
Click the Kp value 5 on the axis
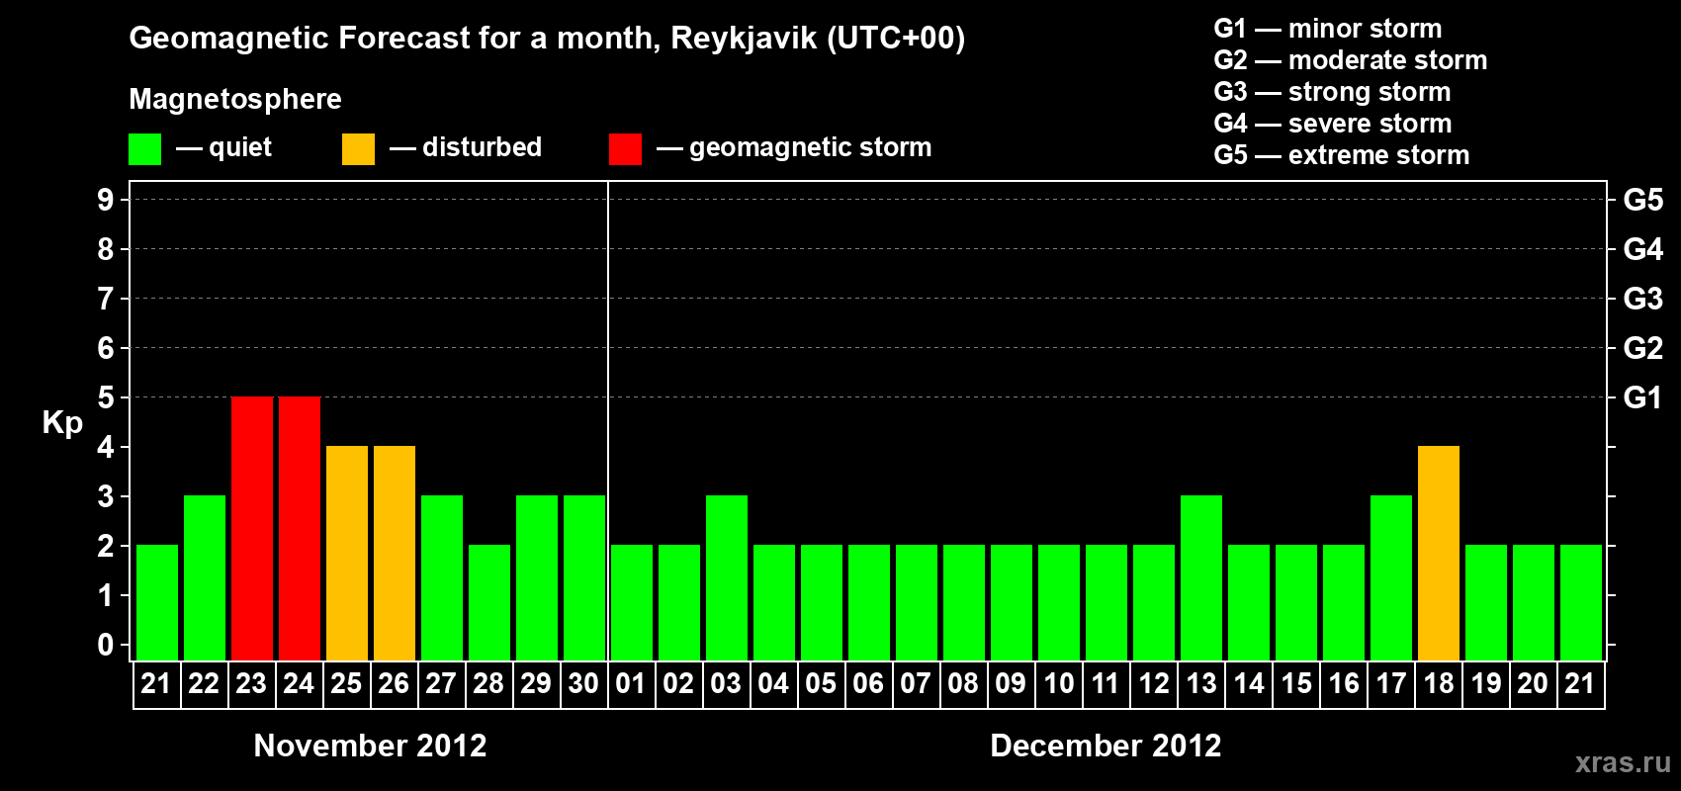106,397
